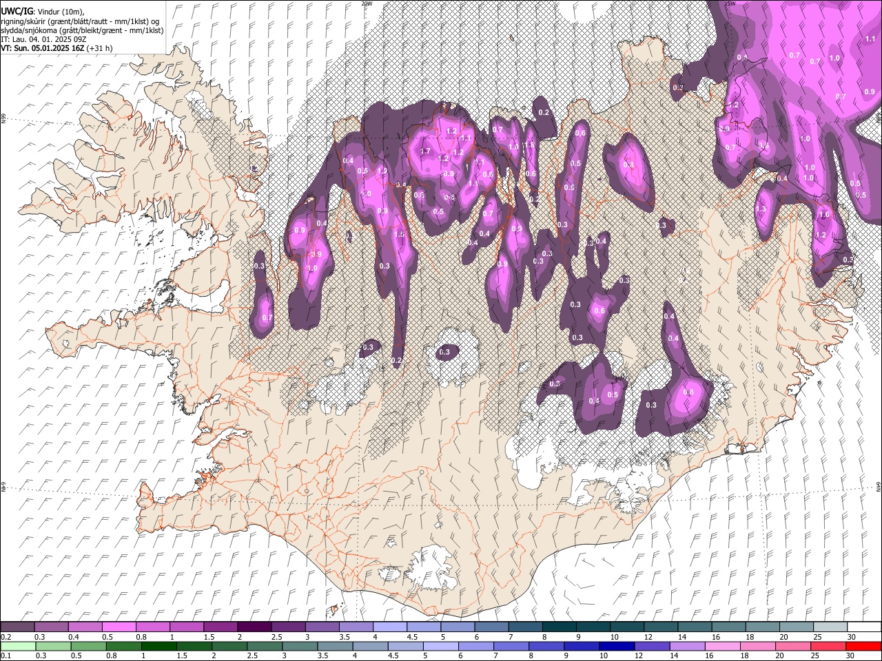
Task: Click the title text 'UWC/IG: Vindur (10m),'
Action: [43, 12]
